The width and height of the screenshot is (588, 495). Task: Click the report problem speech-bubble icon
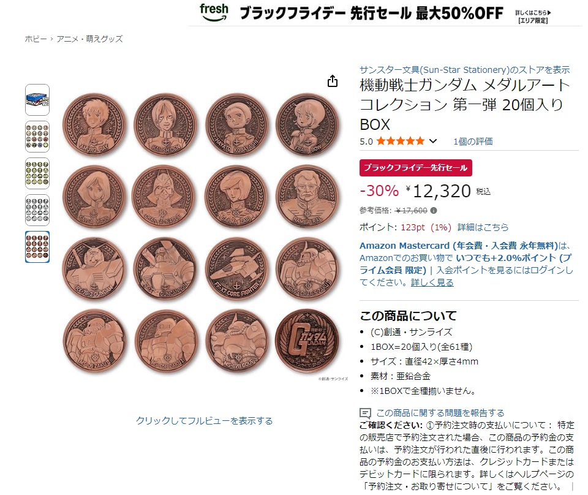365,414
